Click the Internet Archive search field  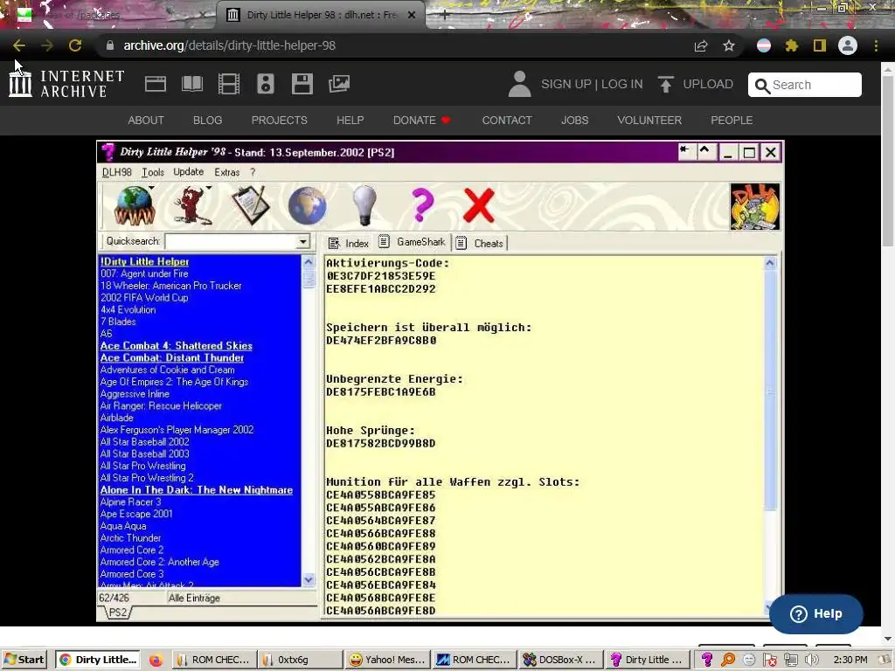(x=805, y=85)
